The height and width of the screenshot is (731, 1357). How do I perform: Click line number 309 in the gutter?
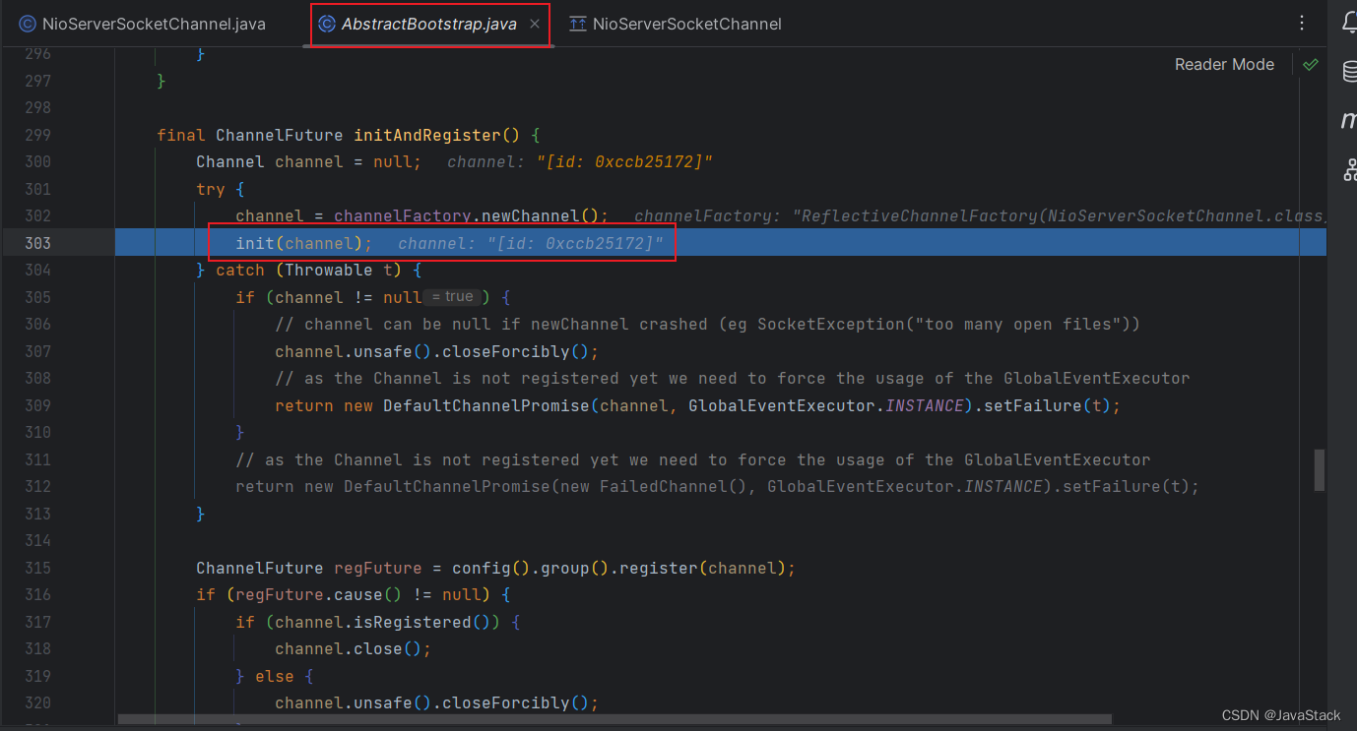pos(37,405)
